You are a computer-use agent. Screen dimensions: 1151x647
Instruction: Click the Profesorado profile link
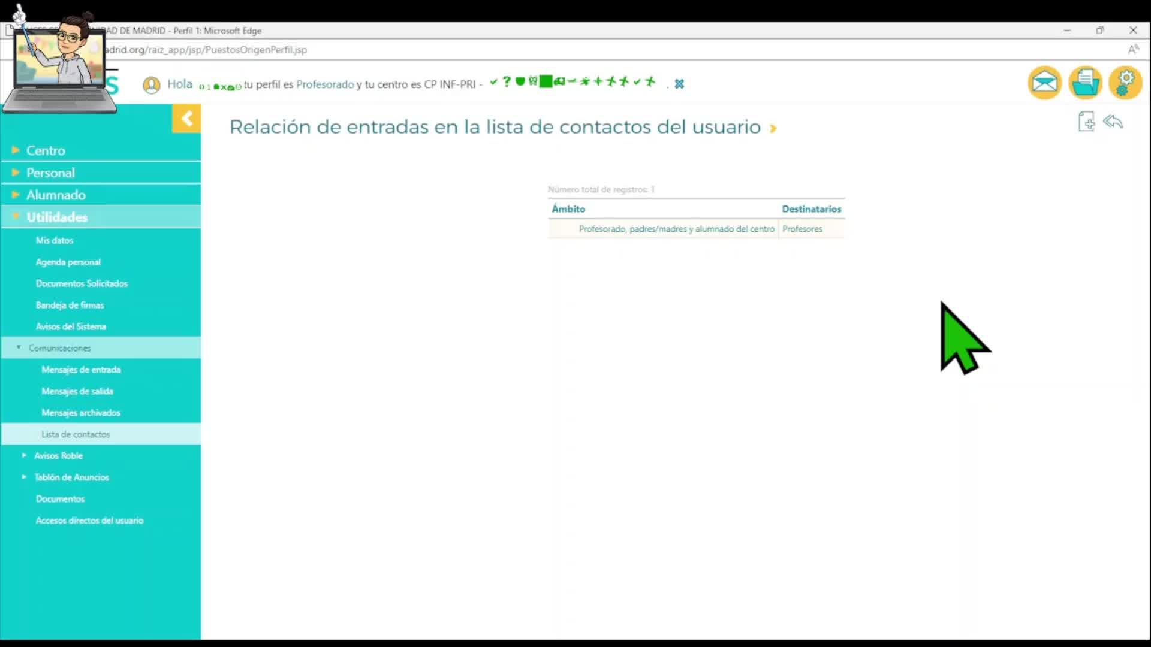coord(325,84)
